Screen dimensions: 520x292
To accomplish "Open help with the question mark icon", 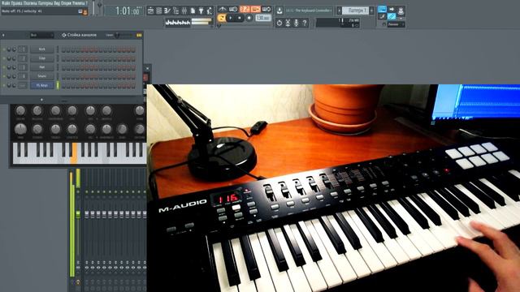I will coord(305,23).
